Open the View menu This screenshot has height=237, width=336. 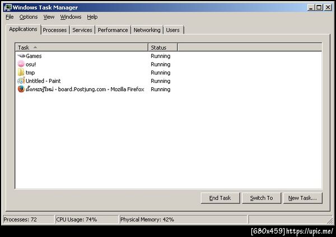(49, 17)
